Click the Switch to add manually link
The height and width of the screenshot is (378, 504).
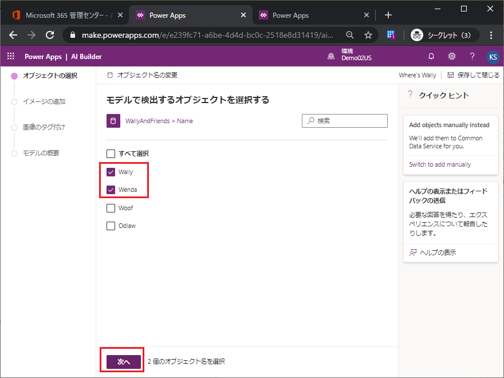440,164
